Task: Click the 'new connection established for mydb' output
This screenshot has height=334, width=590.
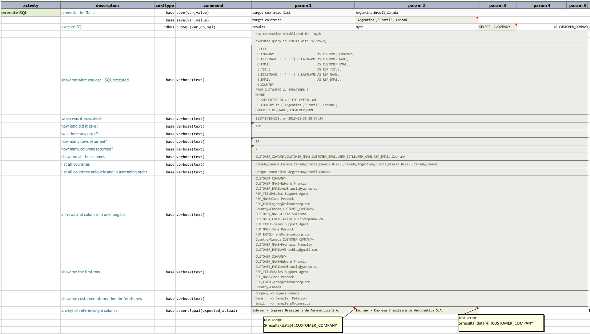Action: tap(420, 34)
